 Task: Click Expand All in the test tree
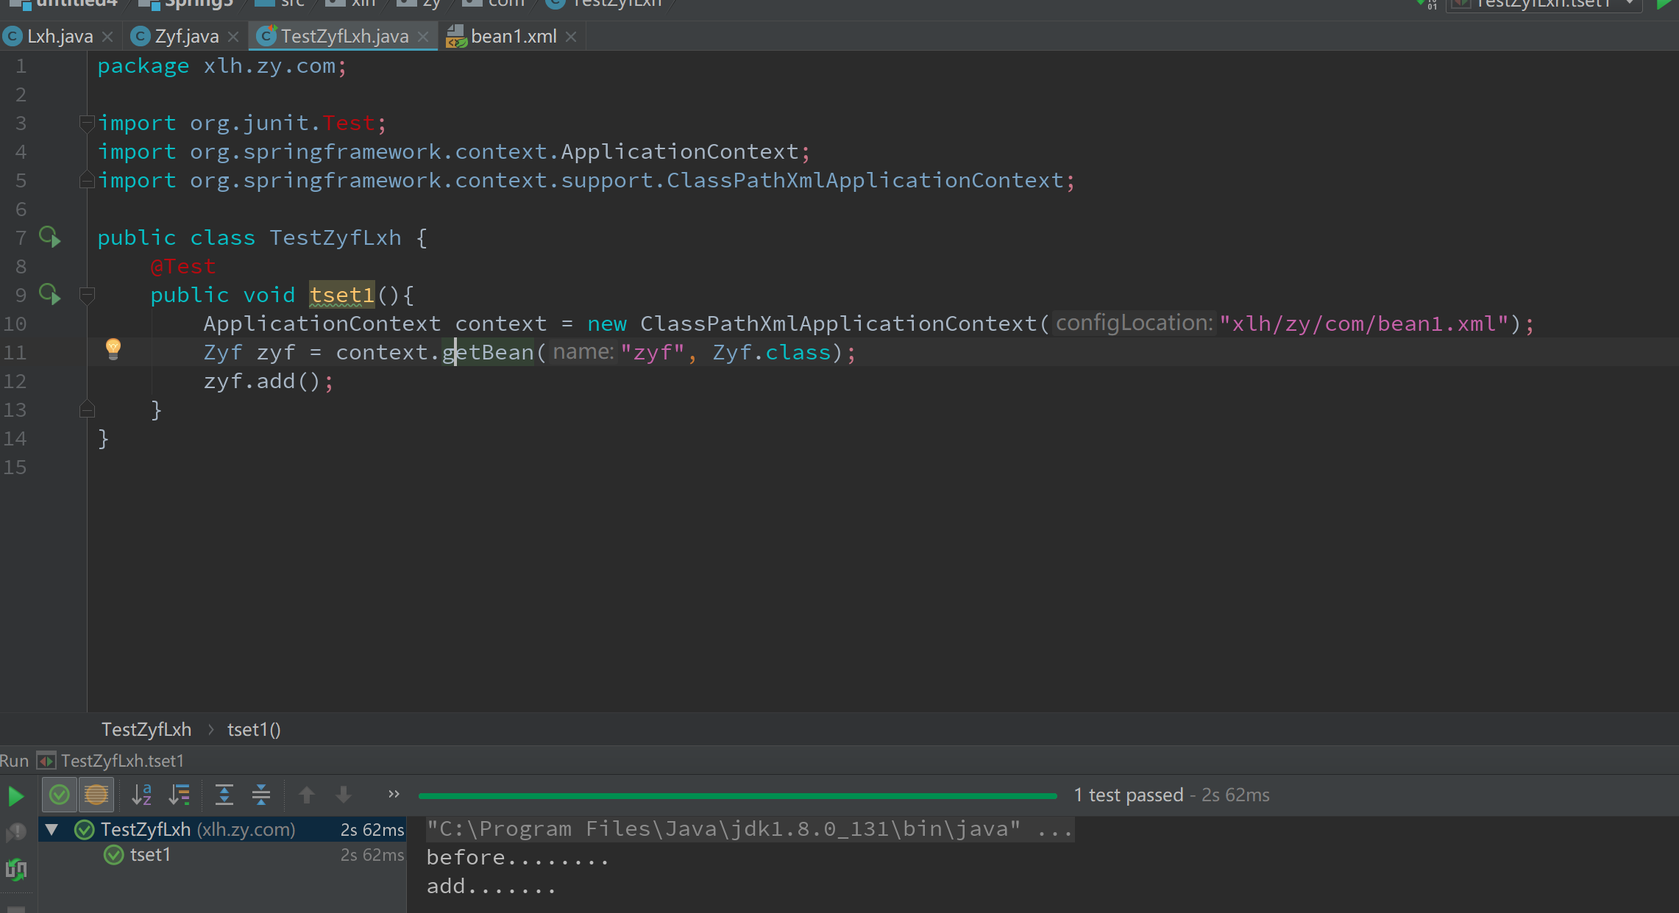coord(224,795)
